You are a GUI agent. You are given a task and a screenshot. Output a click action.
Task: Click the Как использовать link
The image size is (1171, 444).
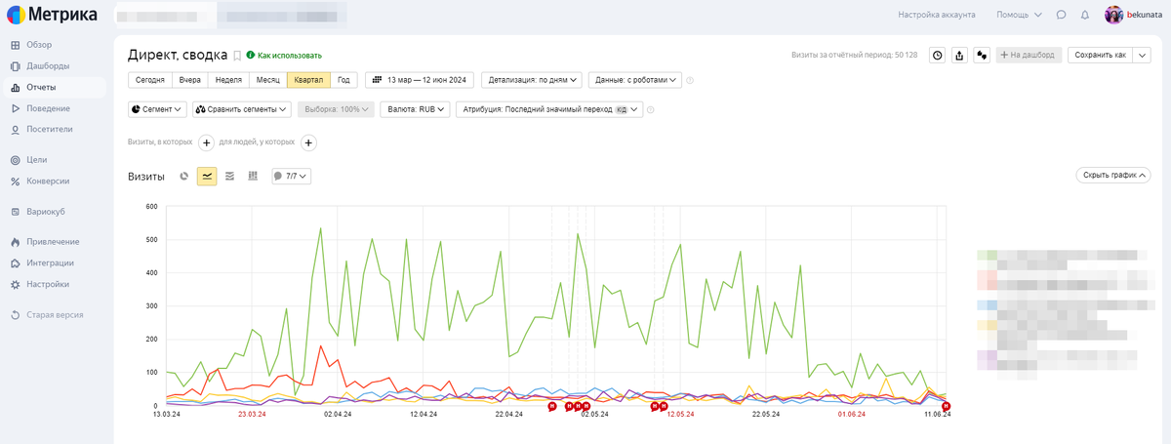[x=289, y=56]
